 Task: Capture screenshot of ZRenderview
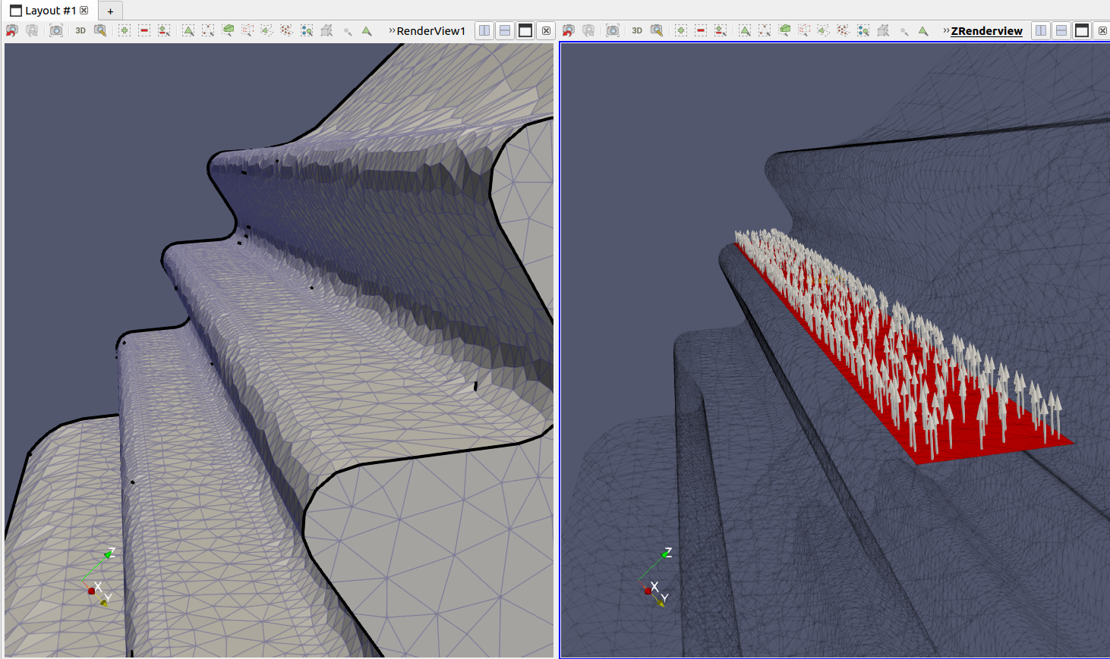(613, 30)
